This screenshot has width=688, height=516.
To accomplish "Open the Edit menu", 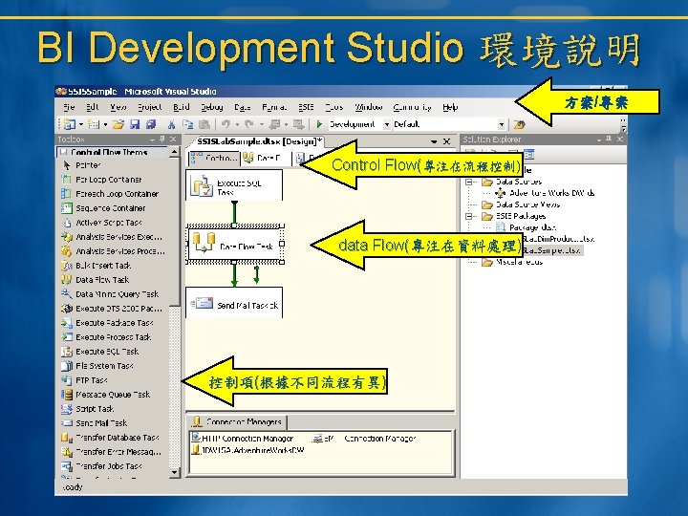I will tap(92, 107).
